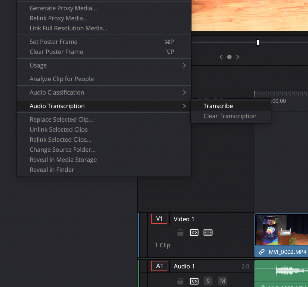
Task: Click the left arrow below the viewer
Action: [221, 57]
